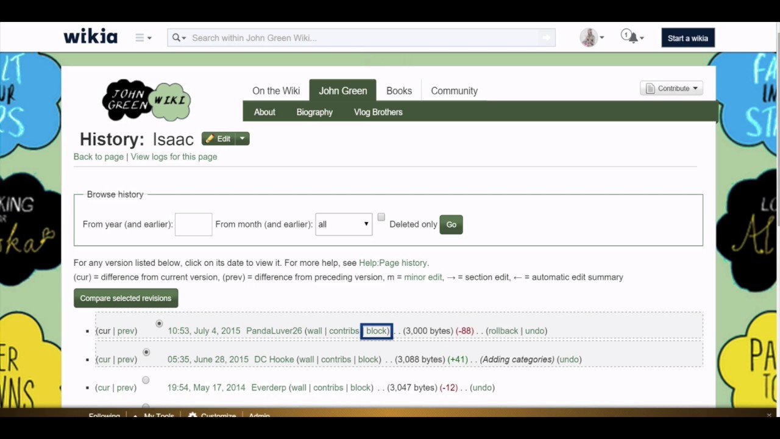Image resolution: width=780 pixels, height=439 pixels.
Task: Click the John Green Wiki logo
Action: point(146,100)
